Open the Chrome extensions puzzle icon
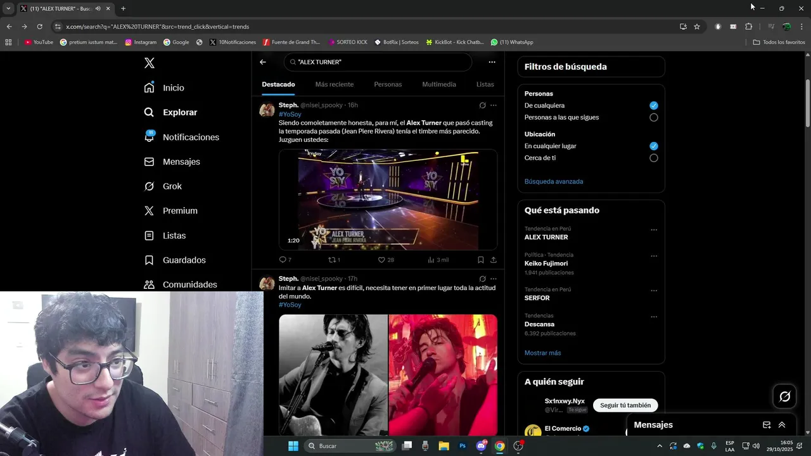Screen dimensions: 811x456 [x=748, y=27]
